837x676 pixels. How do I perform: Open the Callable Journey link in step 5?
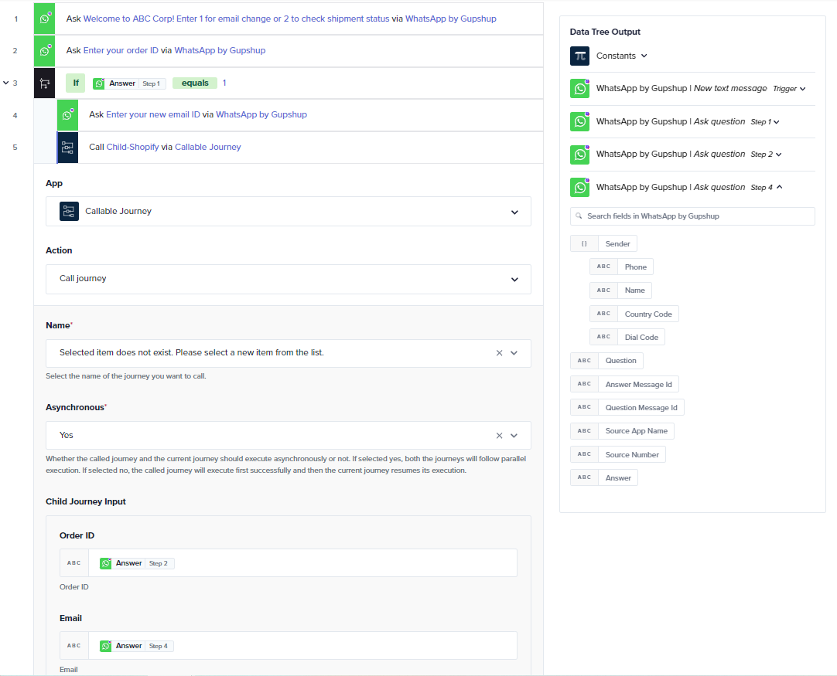pyautogui.click(x=207, y=147)
